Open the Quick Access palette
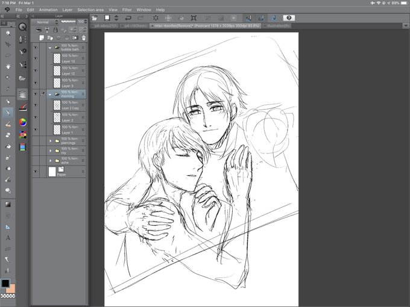This screenshot has width=410, height=307. pyautogui.click(x=23, y=26)
